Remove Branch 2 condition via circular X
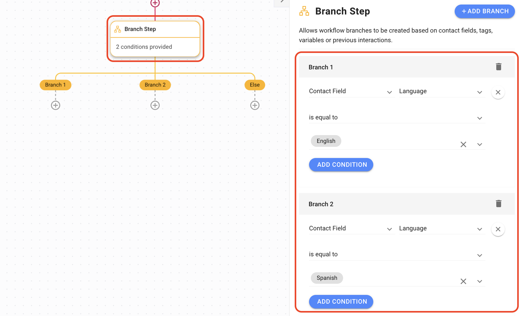The width and height of the screenshot is (521, 316). [498, 229]
